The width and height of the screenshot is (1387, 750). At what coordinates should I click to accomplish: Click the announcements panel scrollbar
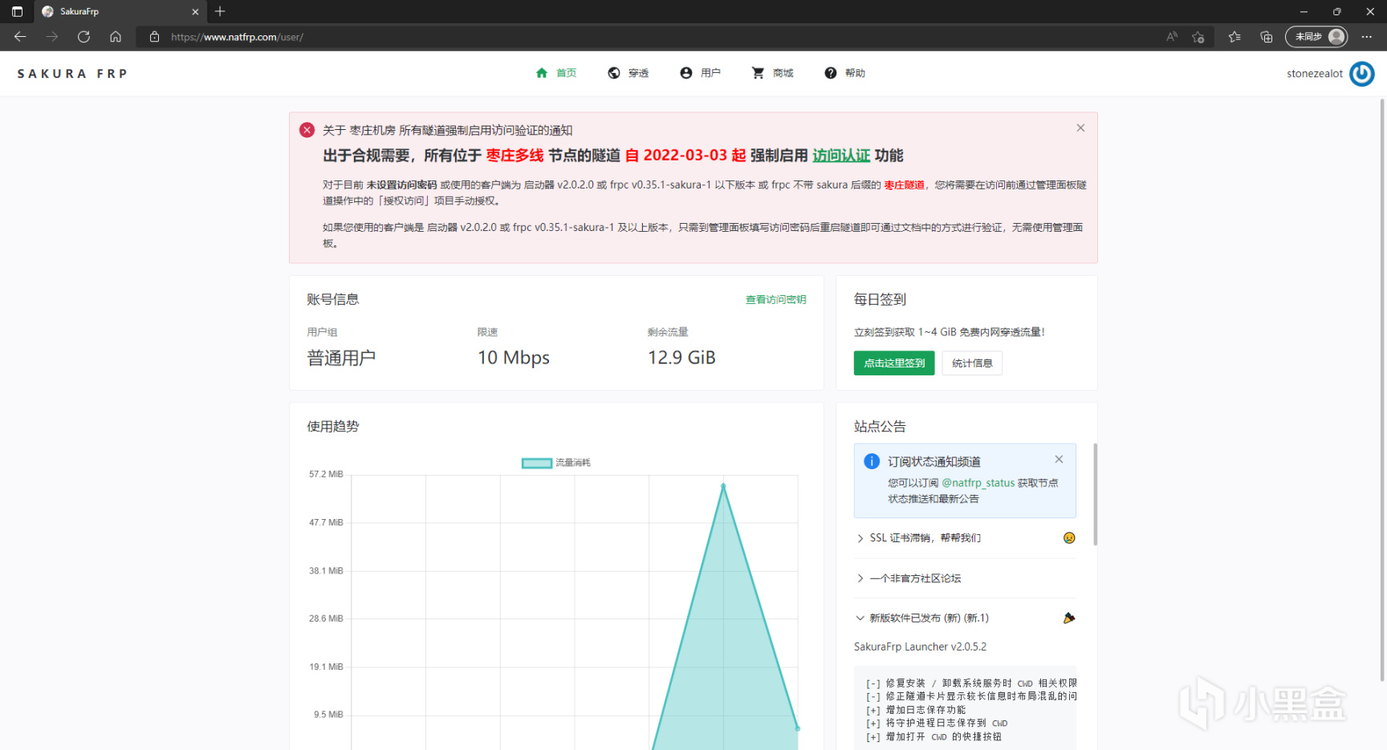(1095, 494)
